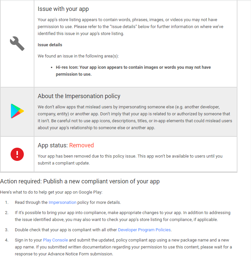The width and height of the screenshot is (251, 261).
Task: Click the red exclamation alert icon
Action: click(x=17, y=154)
